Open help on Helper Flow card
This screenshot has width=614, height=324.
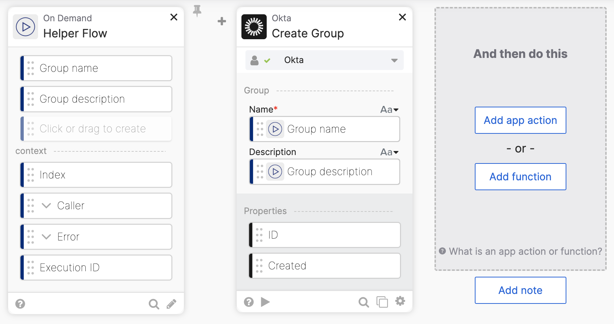point(20,304)
